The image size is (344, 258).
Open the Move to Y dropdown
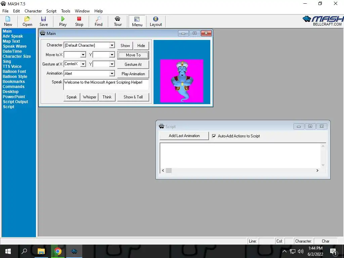click(112, 55)
